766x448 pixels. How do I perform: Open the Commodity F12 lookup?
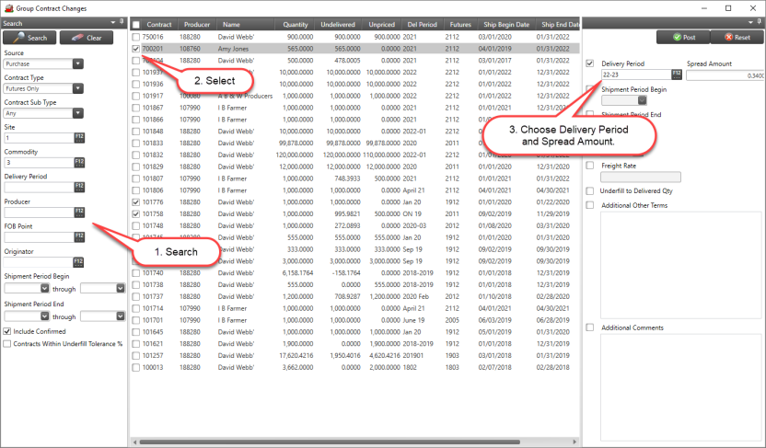tap(78, 163)
